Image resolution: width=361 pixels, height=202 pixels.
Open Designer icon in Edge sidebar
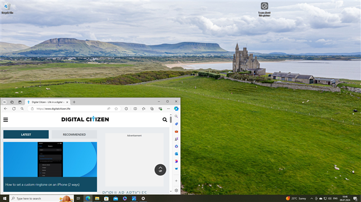tap(177, 161)
